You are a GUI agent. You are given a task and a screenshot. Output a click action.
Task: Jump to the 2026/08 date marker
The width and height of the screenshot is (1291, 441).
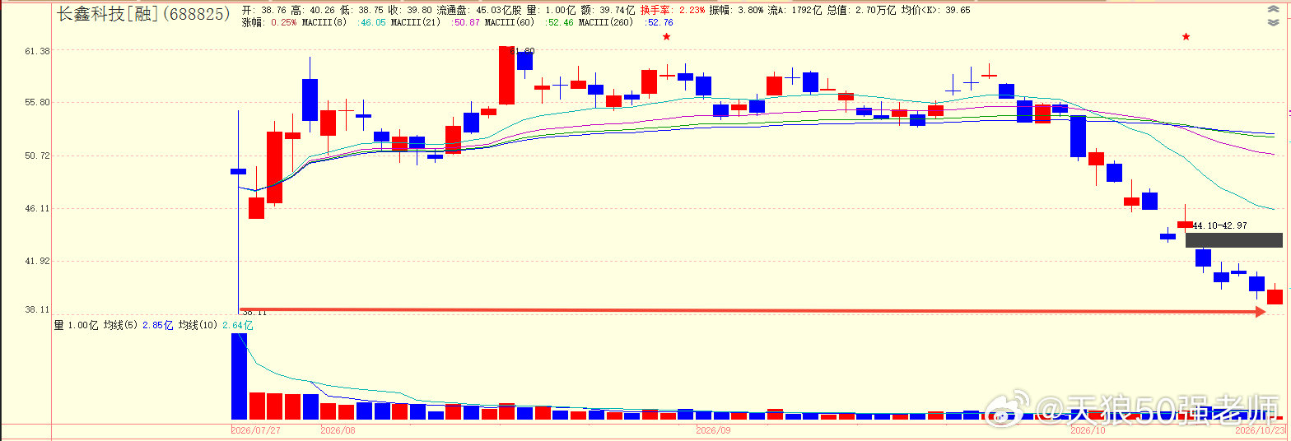pos(338,430)
